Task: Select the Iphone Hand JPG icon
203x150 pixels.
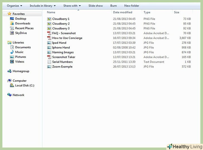Action: pos(49,47)
